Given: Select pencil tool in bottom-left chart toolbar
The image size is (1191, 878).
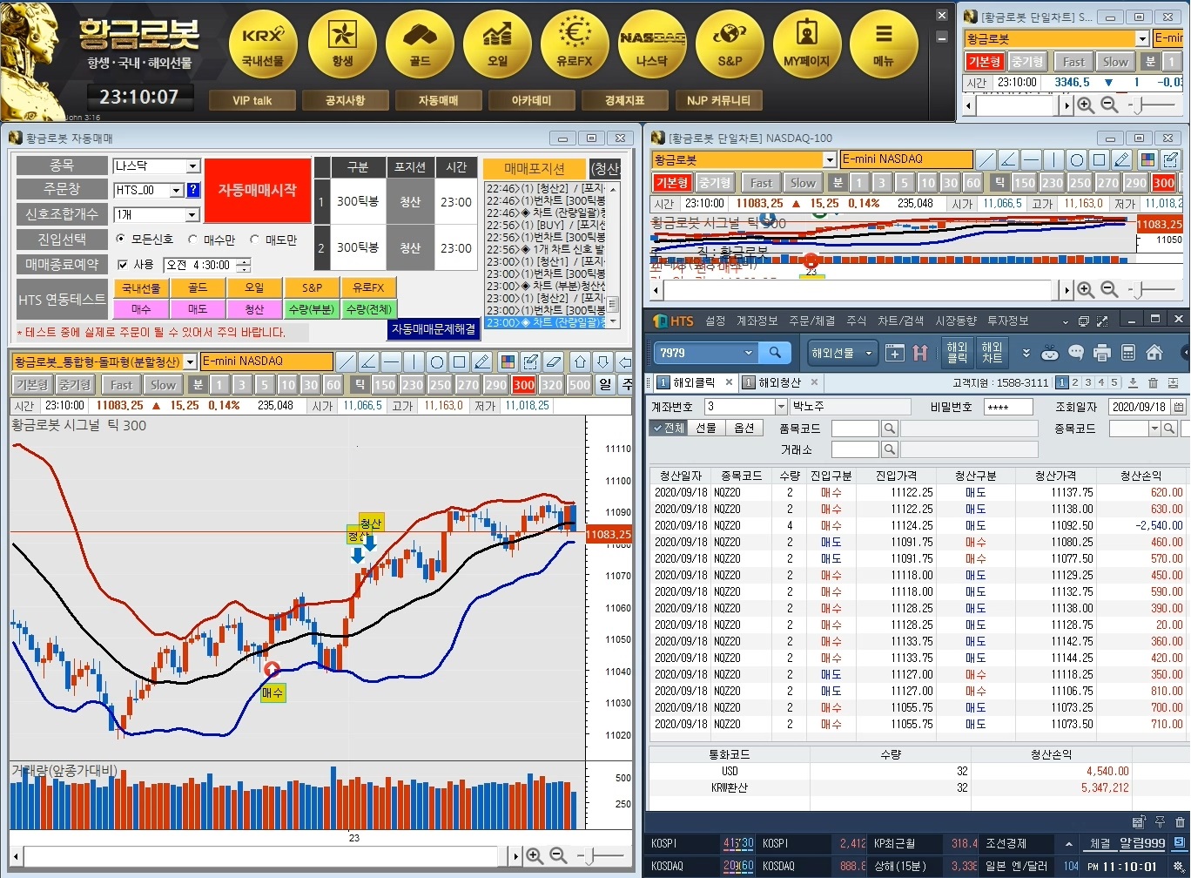Looking at the screenshot, I should coord(482,362).
